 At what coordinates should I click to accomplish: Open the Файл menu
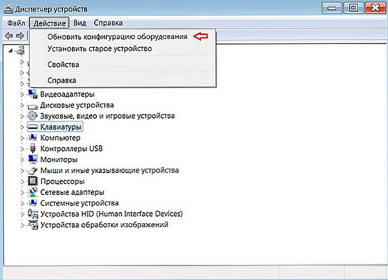16,23
